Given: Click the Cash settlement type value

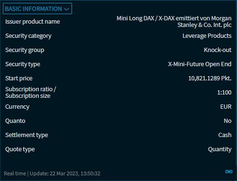Looking at the screenshot, I should [x=225, y=135].
